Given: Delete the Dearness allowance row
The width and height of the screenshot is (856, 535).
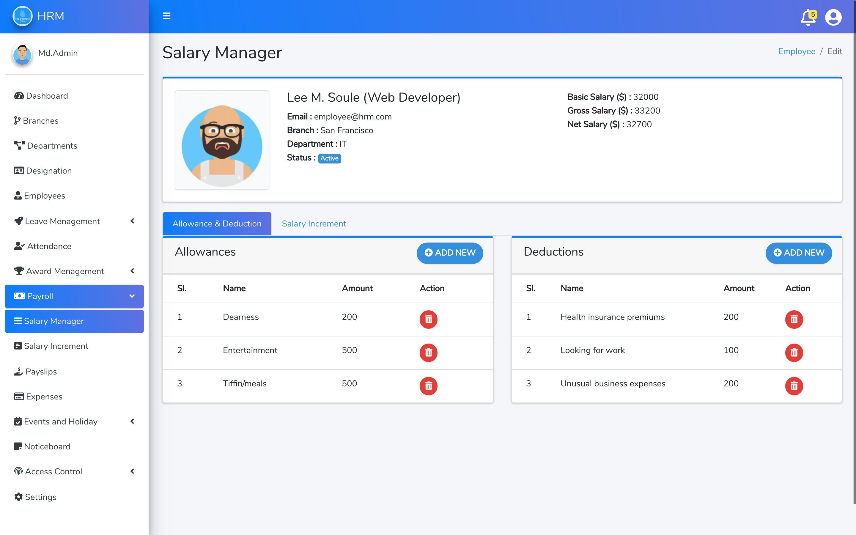Looking at the screenshot, I should click(x=428, y=320).
